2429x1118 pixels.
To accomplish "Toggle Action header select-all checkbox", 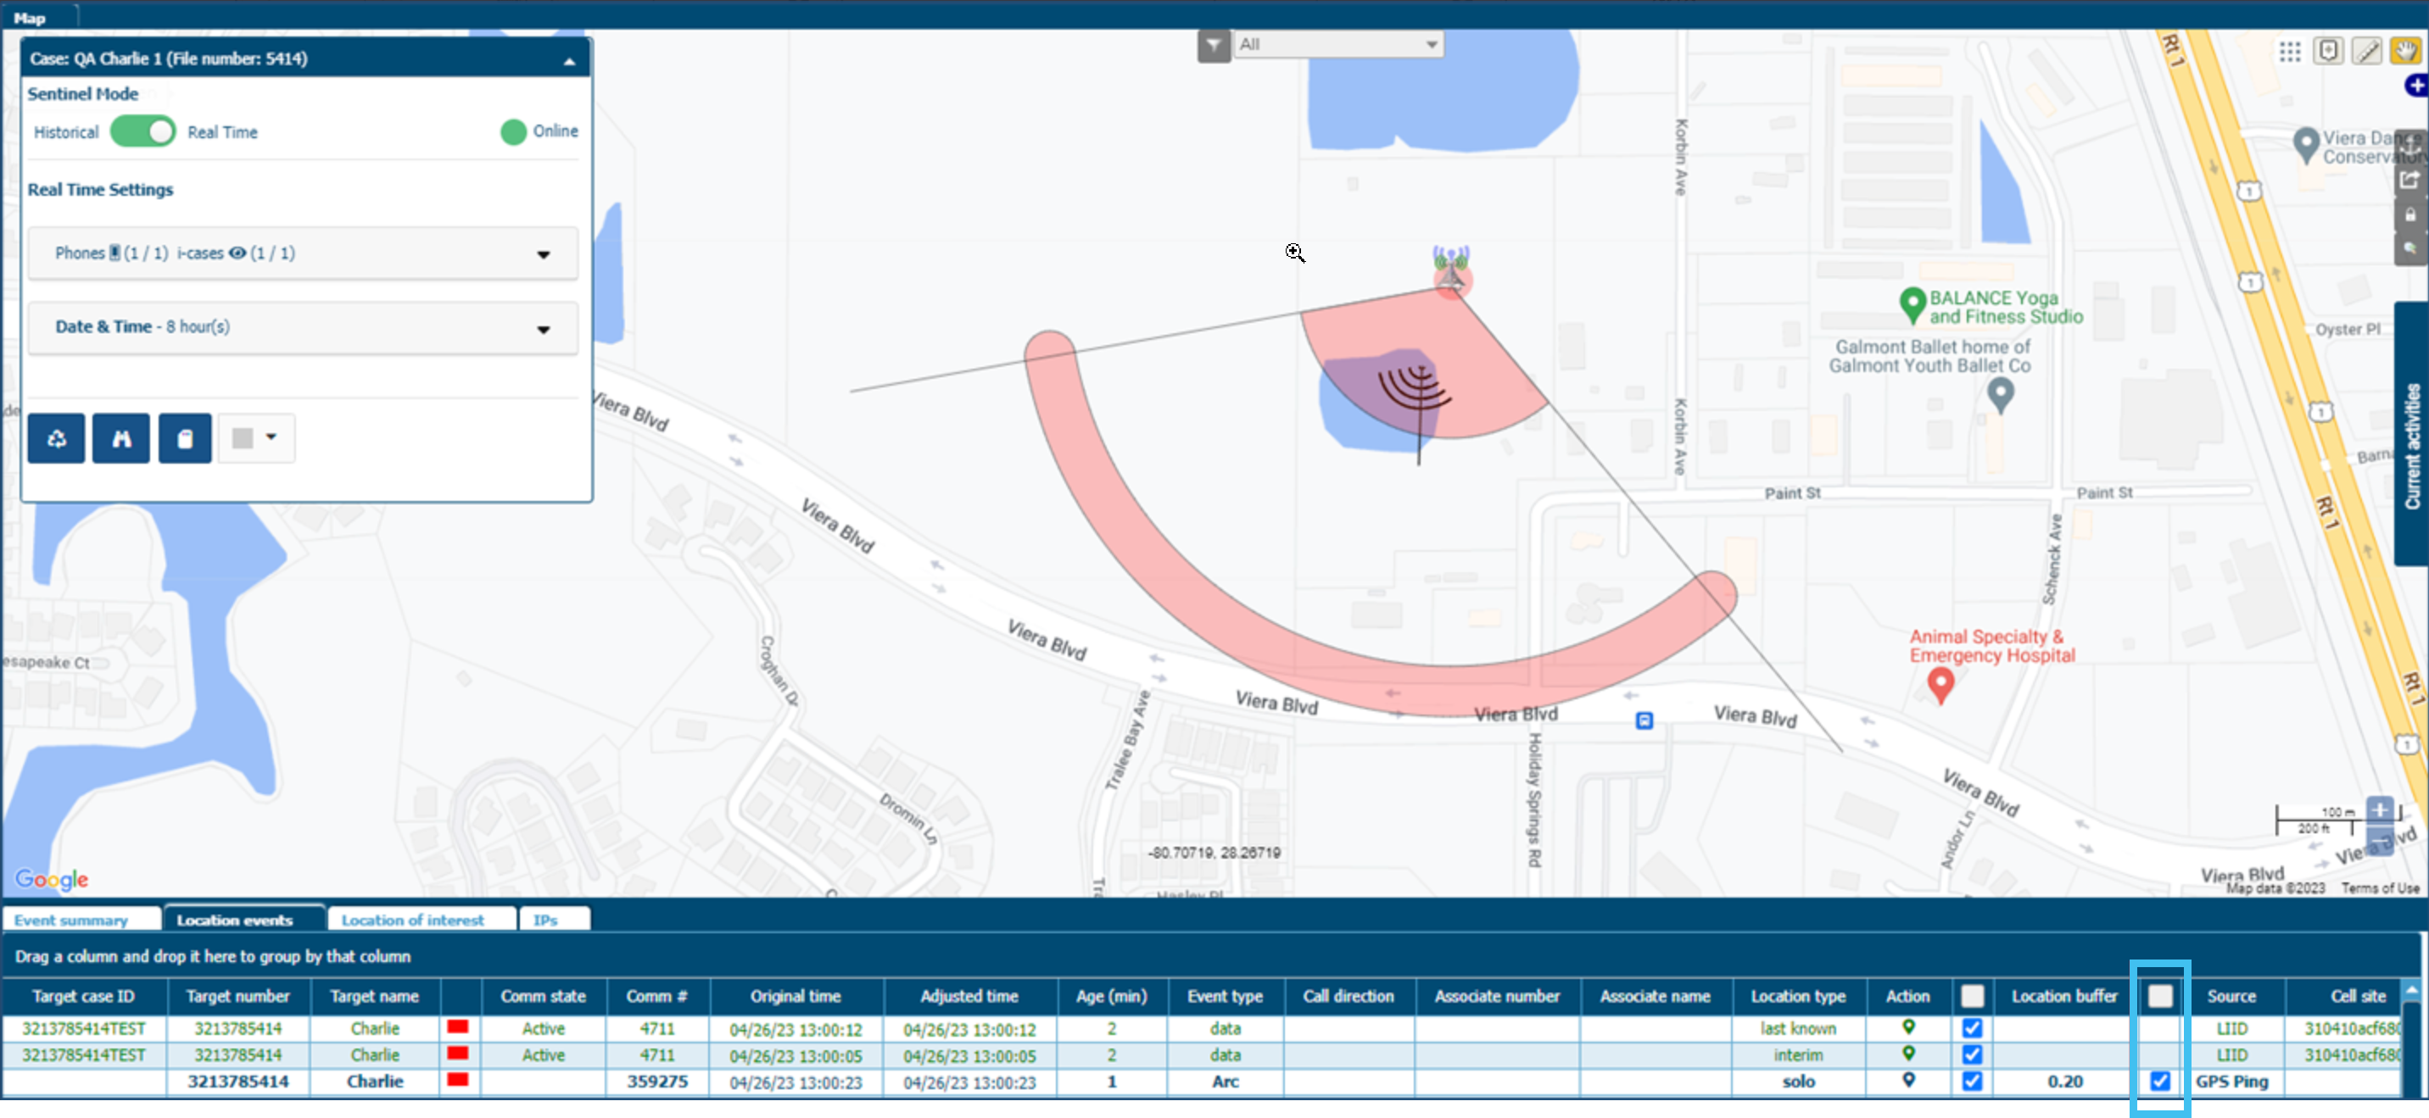I will tap(1972, 995).
